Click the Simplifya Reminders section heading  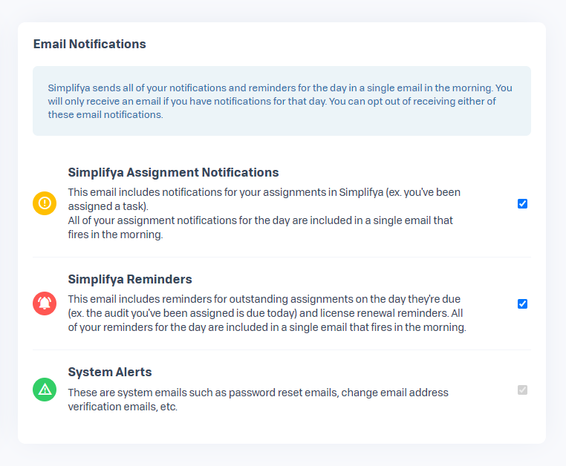pyautogui.click(x=130, y=279)
